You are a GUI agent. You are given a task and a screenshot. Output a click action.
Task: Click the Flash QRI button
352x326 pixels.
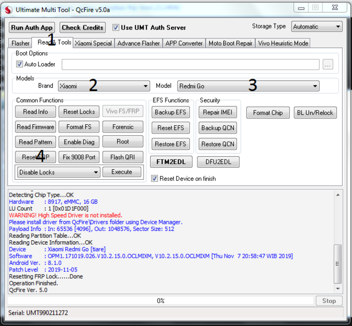pos(123,157)
